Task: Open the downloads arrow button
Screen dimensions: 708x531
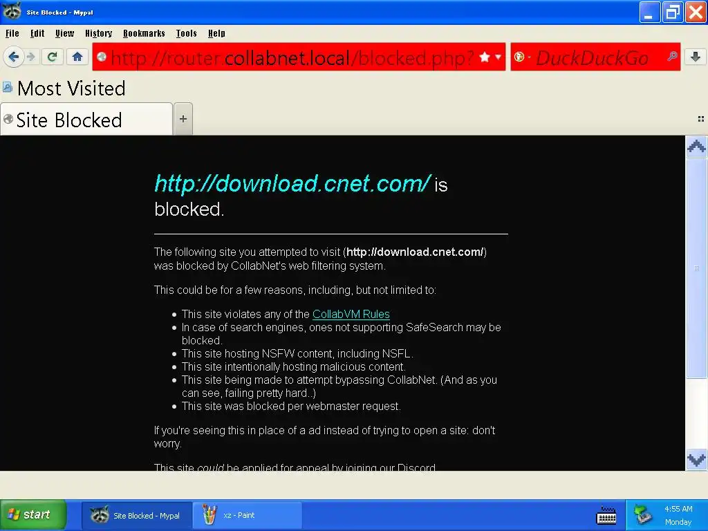Action: [x=696, y=57]
